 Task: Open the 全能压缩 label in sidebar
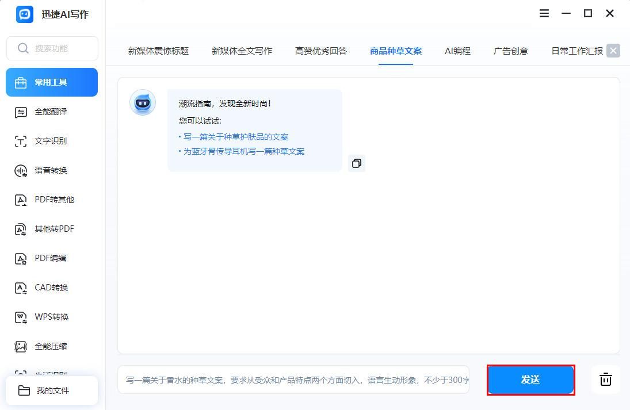tap(51, 346)
